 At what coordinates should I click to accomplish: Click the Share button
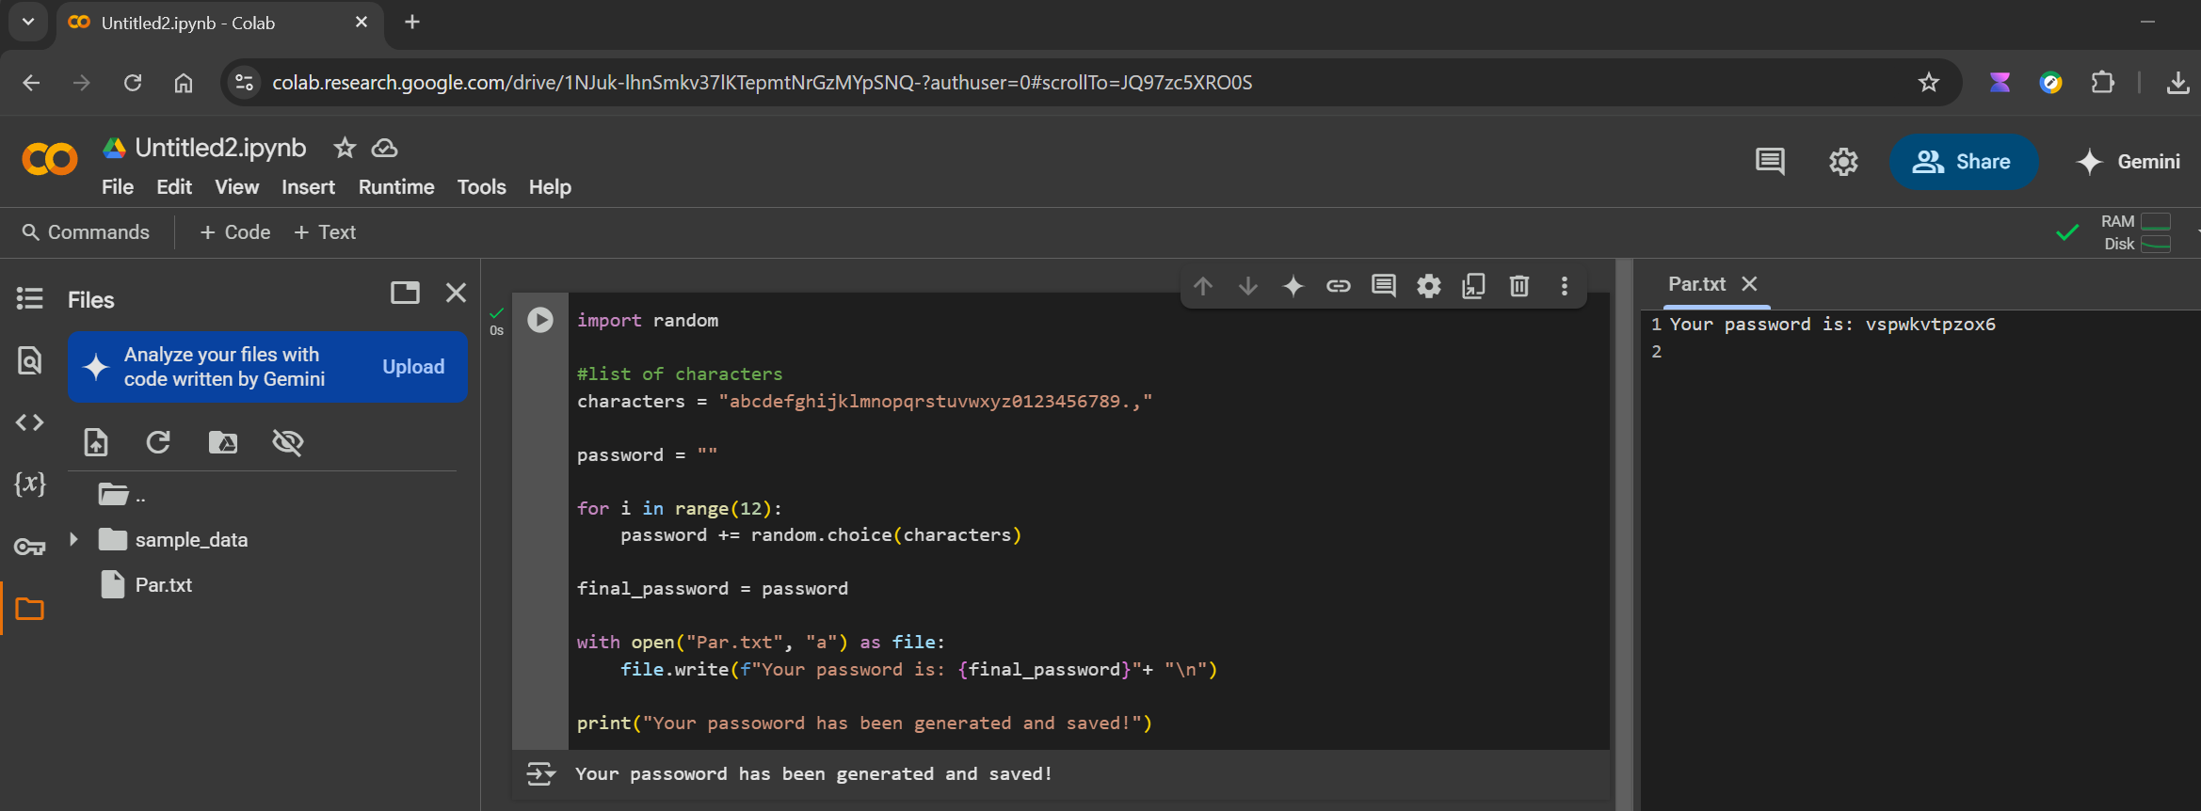tap(1963, 162)
